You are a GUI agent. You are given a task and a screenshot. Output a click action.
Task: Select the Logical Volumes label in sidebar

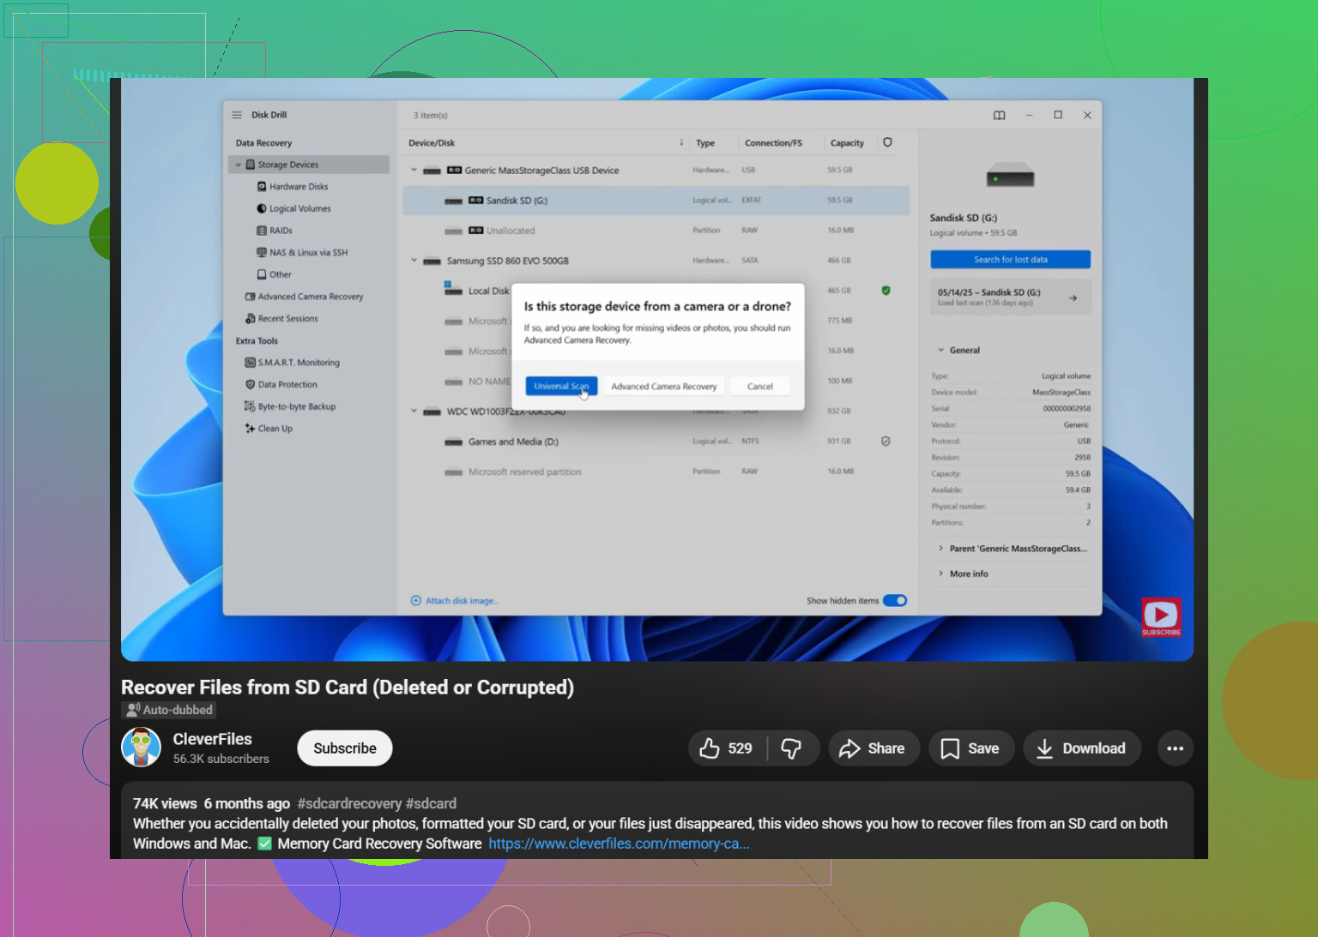click(x=300, y=208)
